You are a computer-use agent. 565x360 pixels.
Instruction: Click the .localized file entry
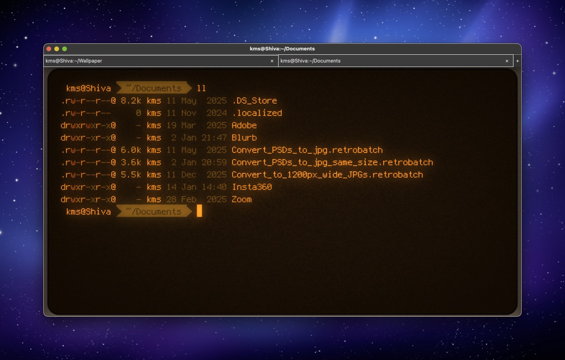coord(257,113)
